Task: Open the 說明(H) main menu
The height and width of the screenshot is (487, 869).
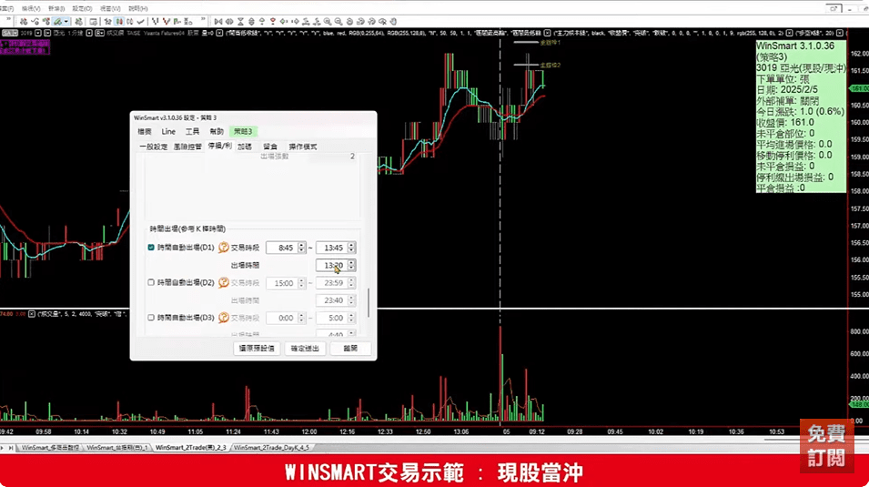Action: point(137,8)
